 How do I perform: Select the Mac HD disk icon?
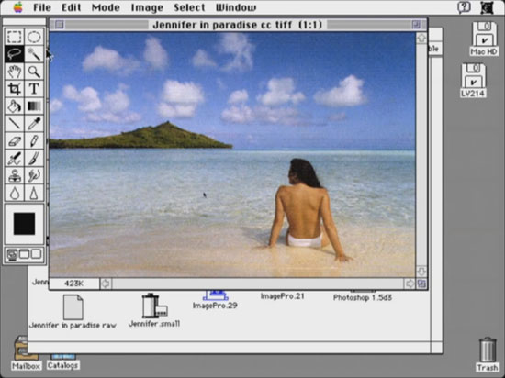click(484, 39)
